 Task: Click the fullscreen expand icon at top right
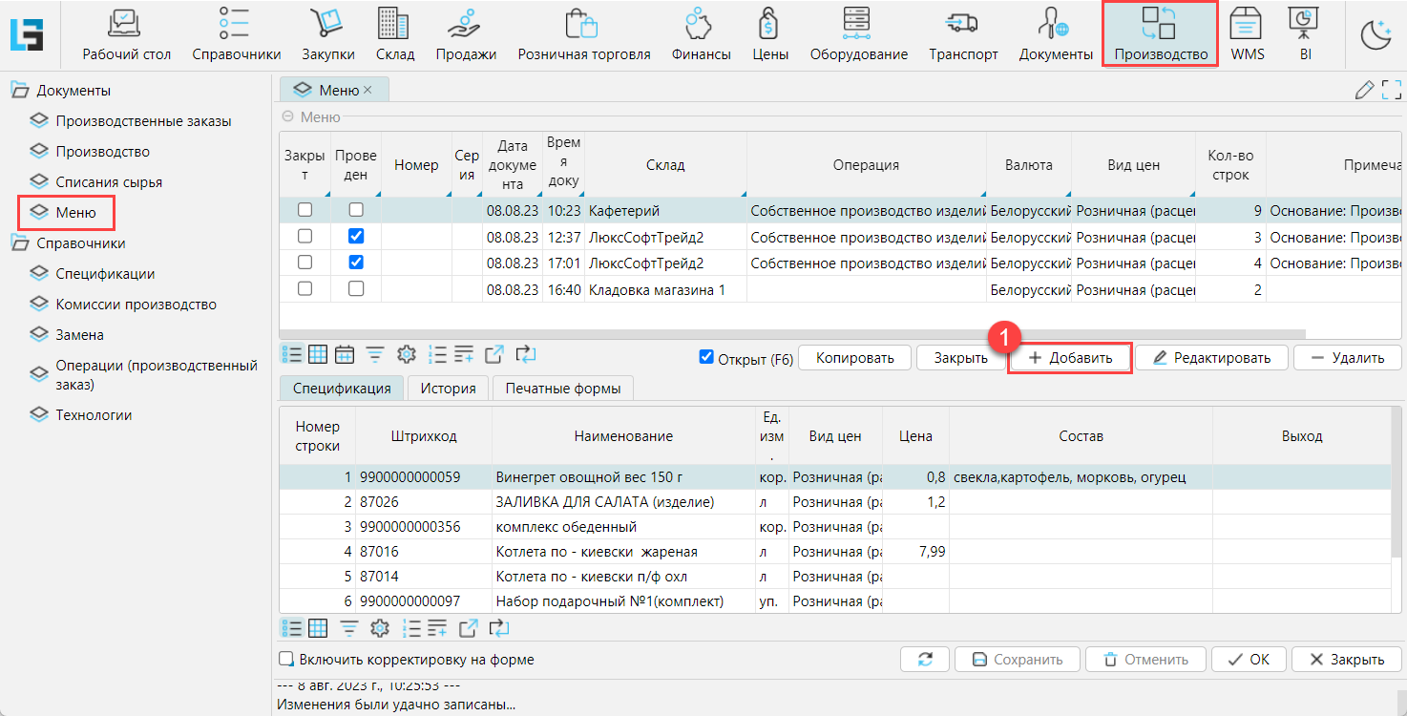point(1392,91)
